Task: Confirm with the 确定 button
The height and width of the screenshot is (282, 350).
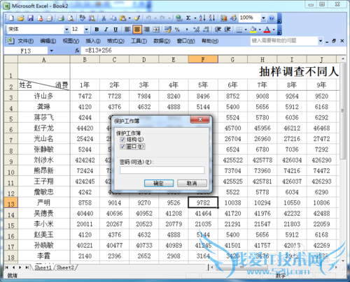Action: pyautogui.click(x=159, y=184)
